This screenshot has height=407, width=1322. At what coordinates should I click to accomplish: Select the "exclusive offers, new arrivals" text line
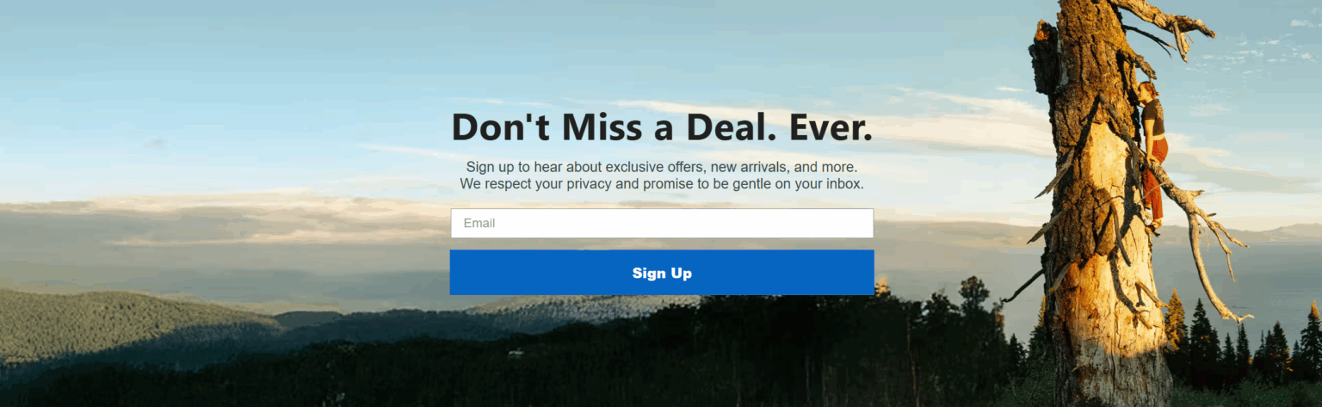(x=662, y=166)
